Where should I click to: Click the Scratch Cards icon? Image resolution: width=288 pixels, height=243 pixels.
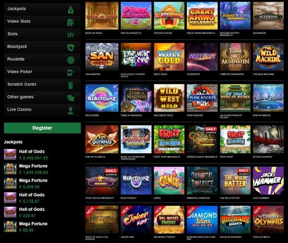point(71,85)
